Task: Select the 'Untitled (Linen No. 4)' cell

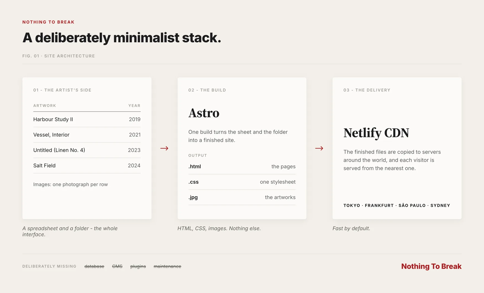Action: (x=59, y=150)
